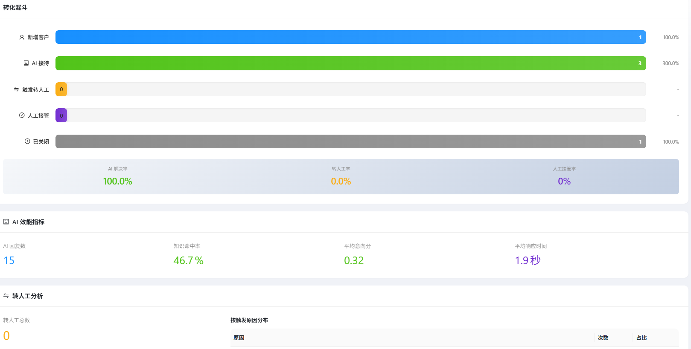Click the AI 回复数 value 15
The height and width of the screenshot is (349, 691).
(x=9, y=260)
